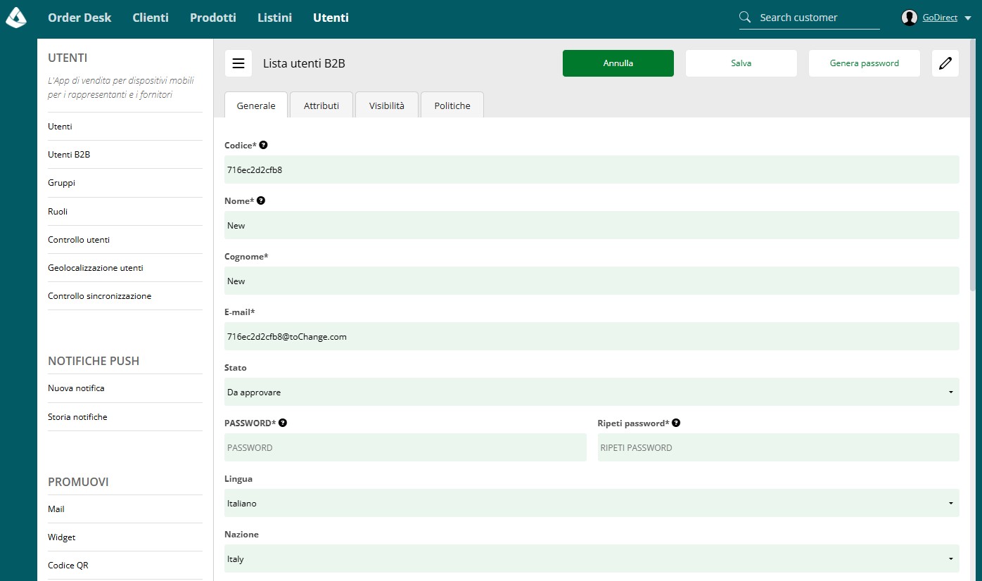The height and width of the screenshot is (581, 982).
Task: Click the Lista utenti B2B title
Action: 304,63
